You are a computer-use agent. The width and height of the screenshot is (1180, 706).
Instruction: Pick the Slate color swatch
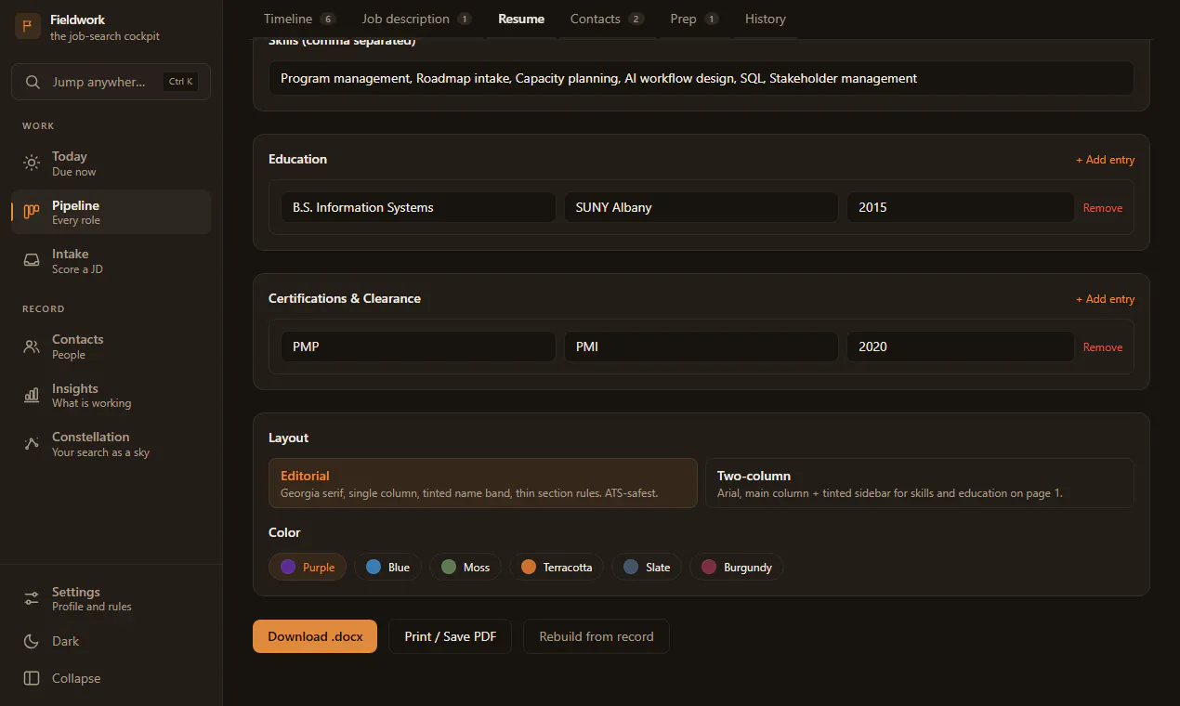point(647,567)
